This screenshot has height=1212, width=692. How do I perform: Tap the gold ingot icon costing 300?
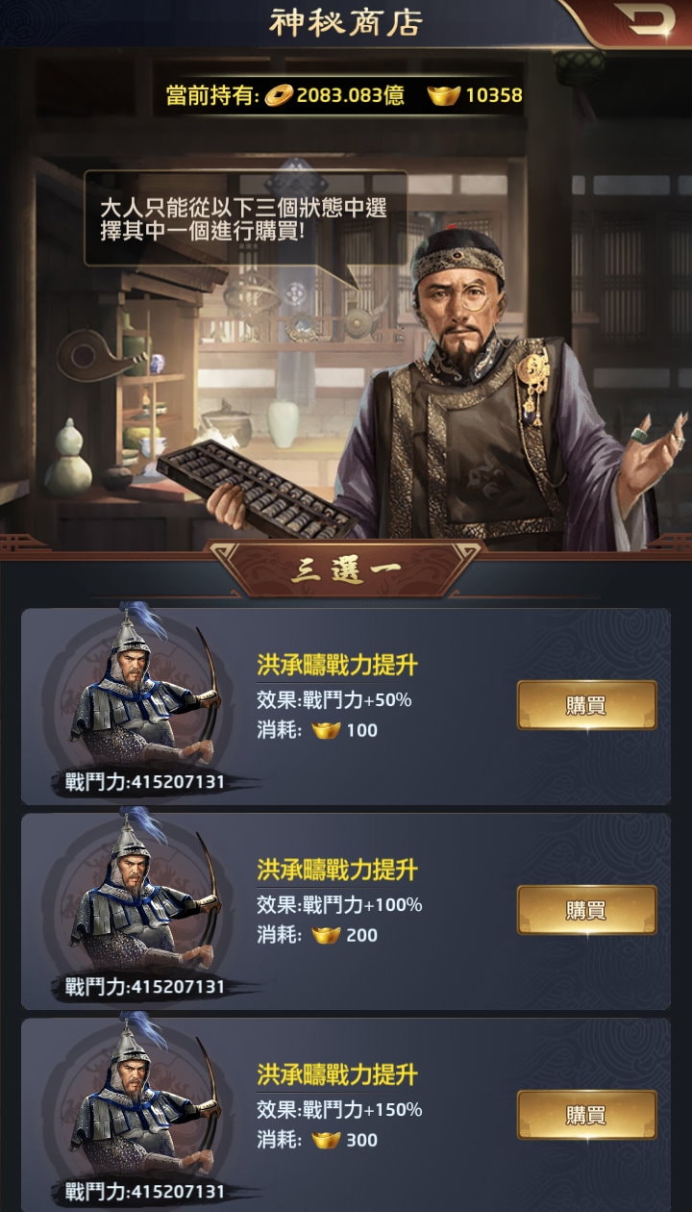(327, 1140)
